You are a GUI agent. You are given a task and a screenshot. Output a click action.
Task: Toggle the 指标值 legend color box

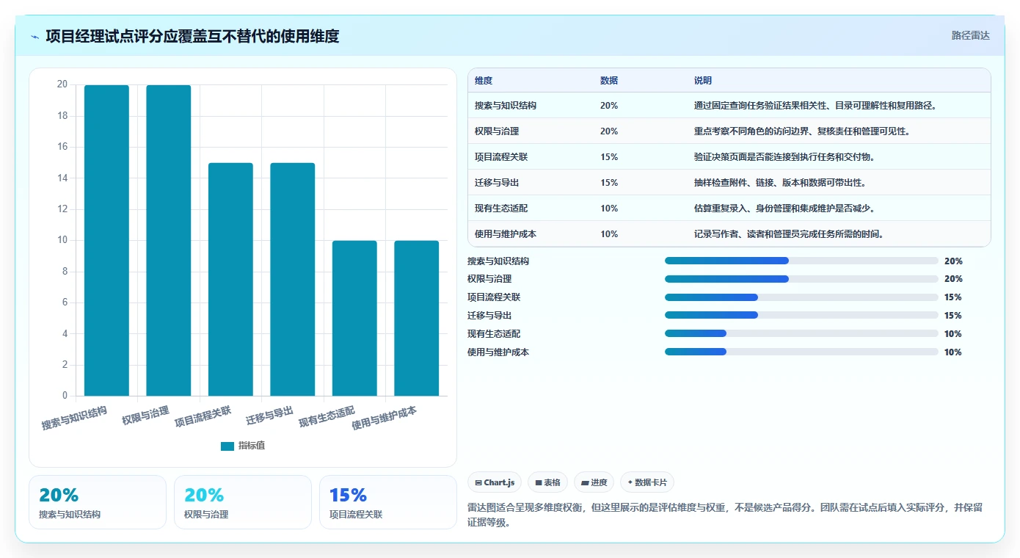(x=227, y=446)
